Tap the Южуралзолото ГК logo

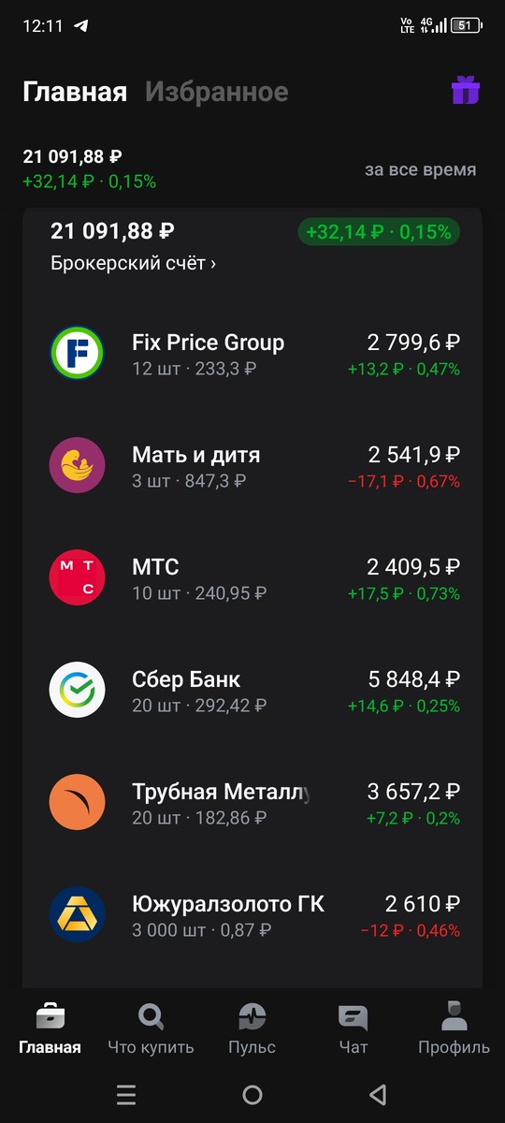(77, 914)
